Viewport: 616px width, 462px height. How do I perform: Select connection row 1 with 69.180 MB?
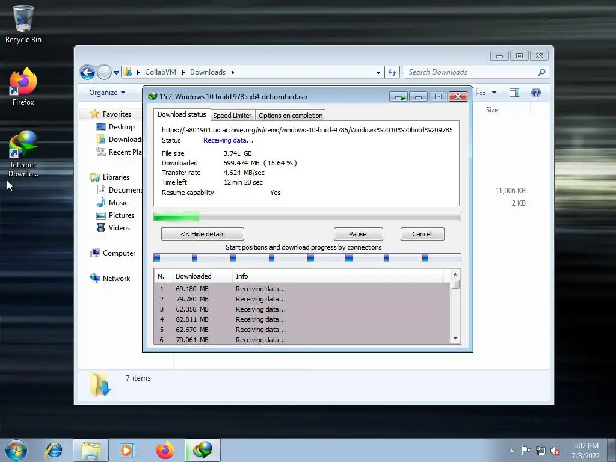click(x=302, y=289)
